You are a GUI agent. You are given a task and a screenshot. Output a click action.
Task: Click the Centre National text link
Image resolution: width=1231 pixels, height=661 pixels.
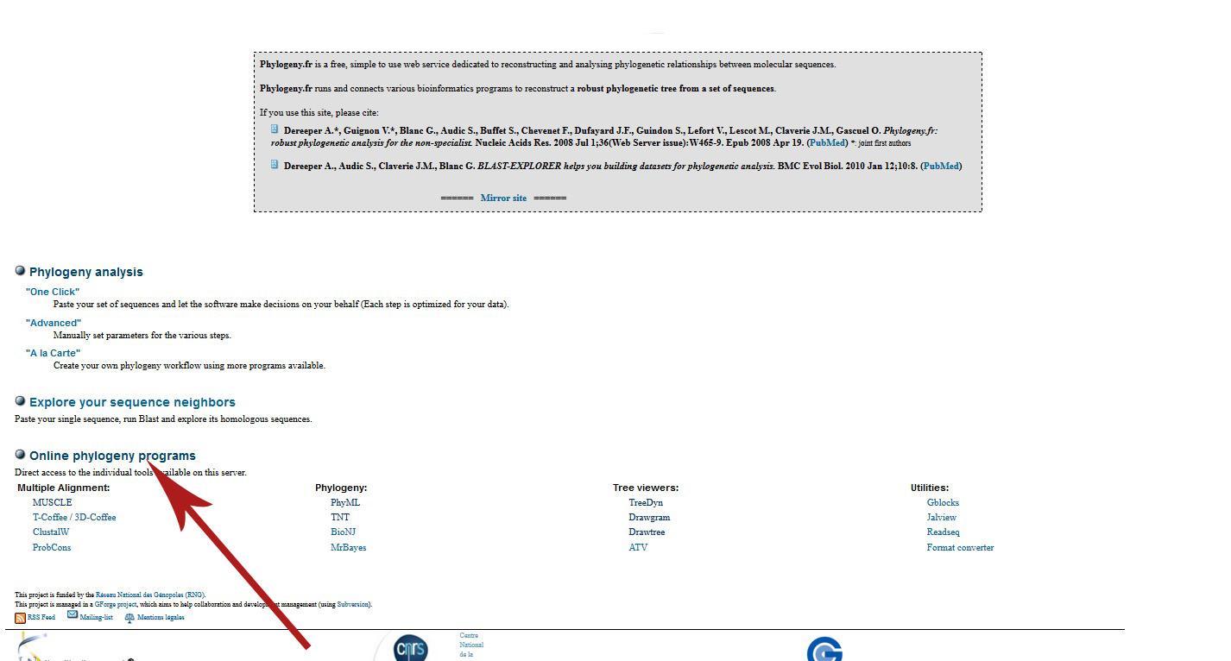pos(471,645)
